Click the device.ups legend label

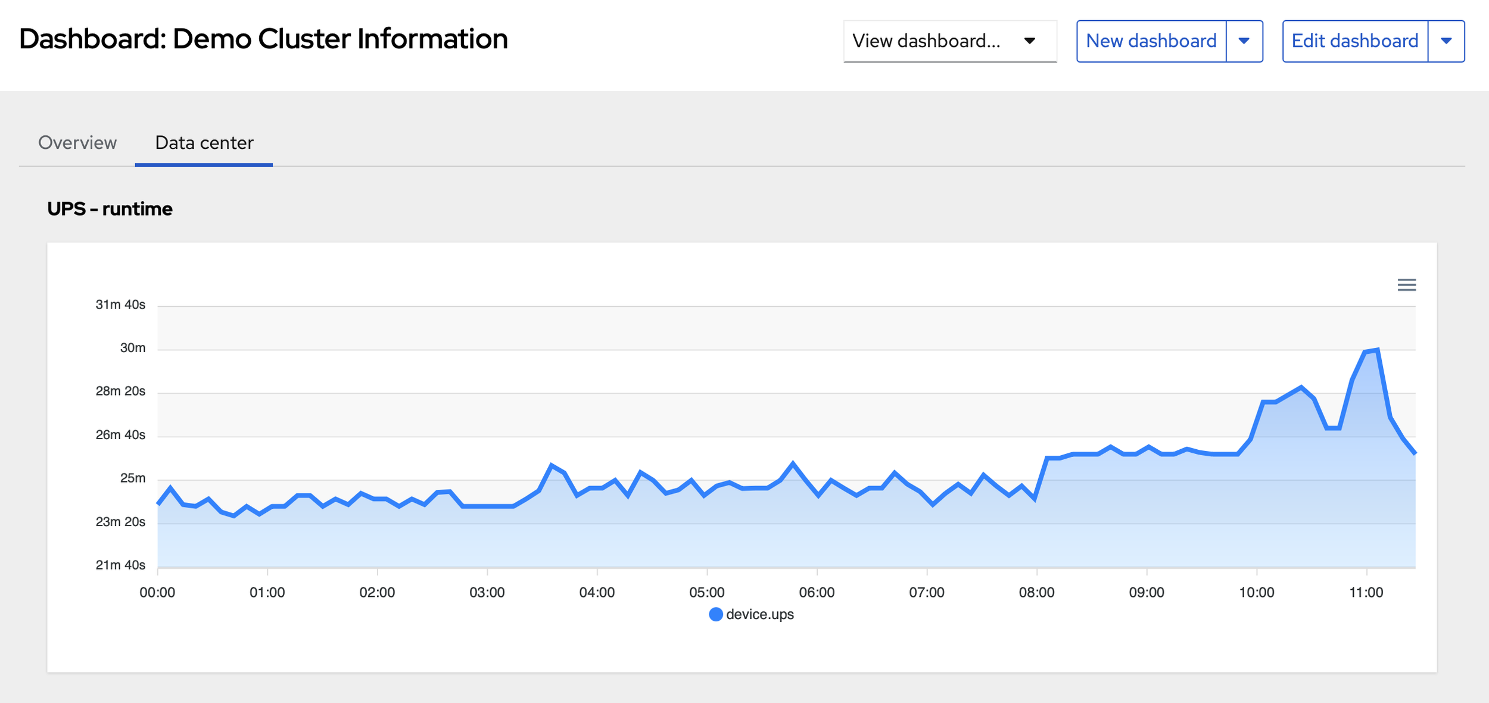tap(760, 614)
